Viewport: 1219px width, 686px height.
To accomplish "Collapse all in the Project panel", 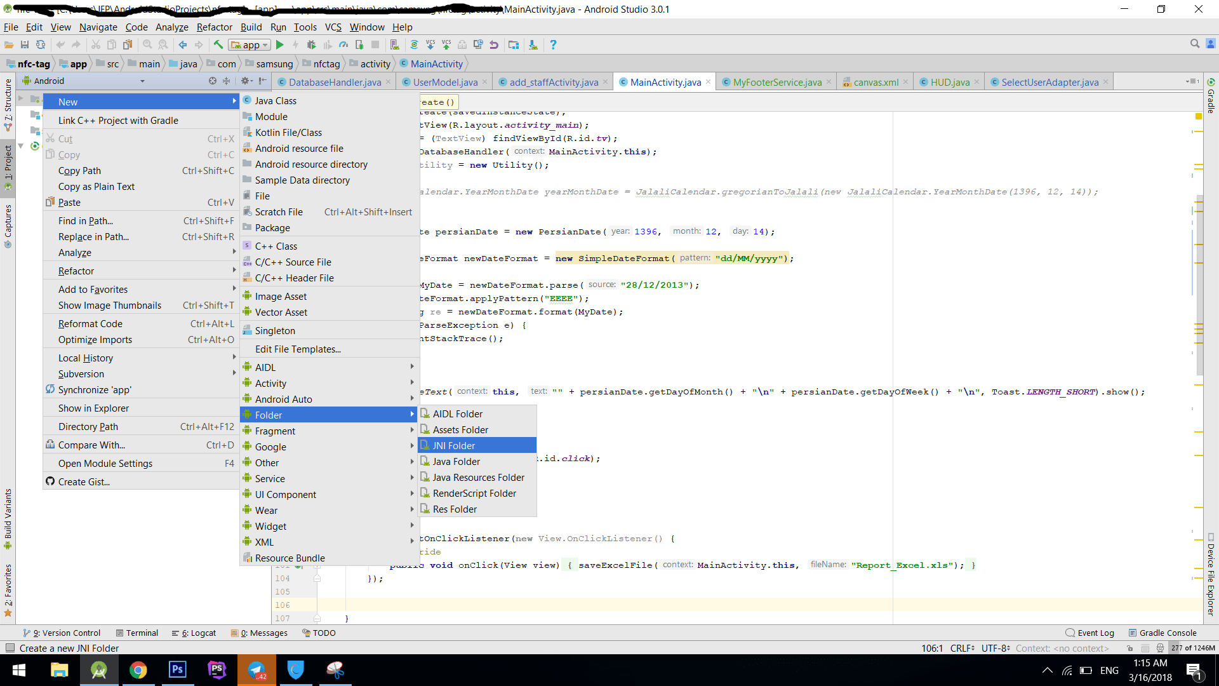I will [x=226, y=81].
